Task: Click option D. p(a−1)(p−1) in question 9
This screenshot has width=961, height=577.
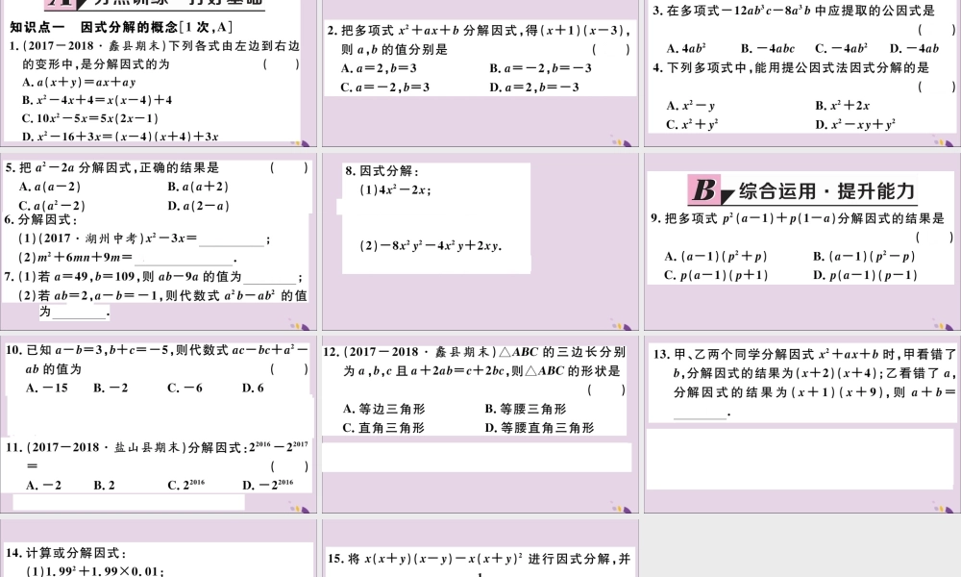Action: 865,275
